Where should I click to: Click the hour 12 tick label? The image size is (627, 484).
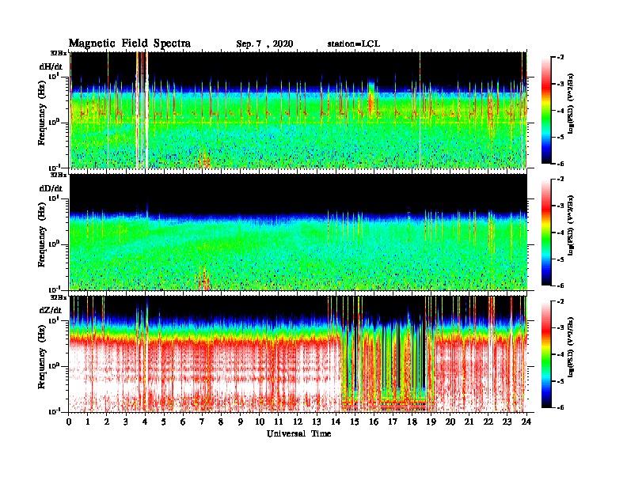pyautogui.click(x=298, y=422)
